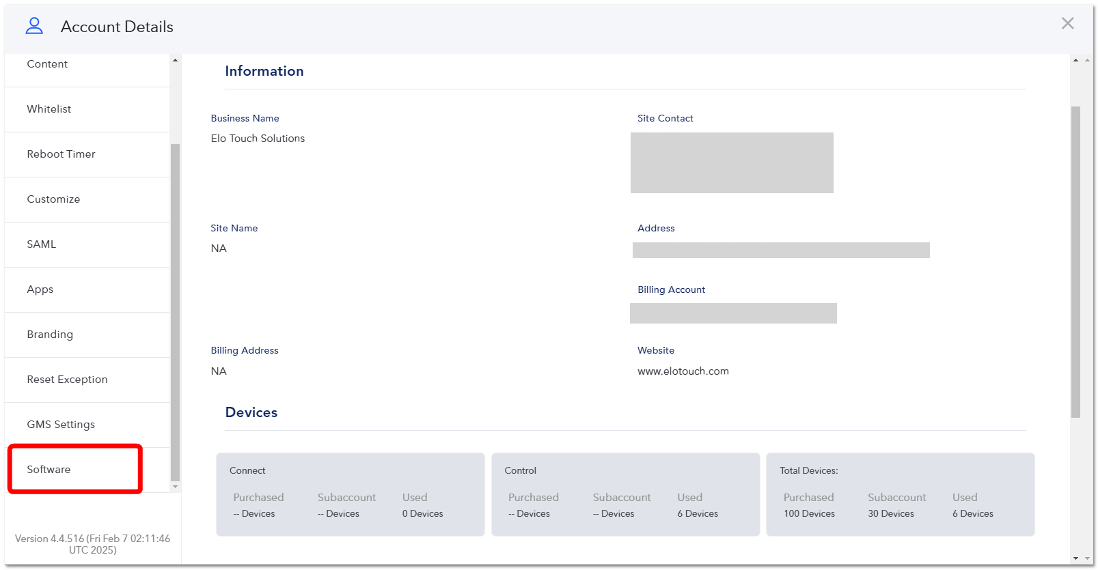1098x570 pixels.
Task: Click the Connect devices card title
Action: pos(247,471)
